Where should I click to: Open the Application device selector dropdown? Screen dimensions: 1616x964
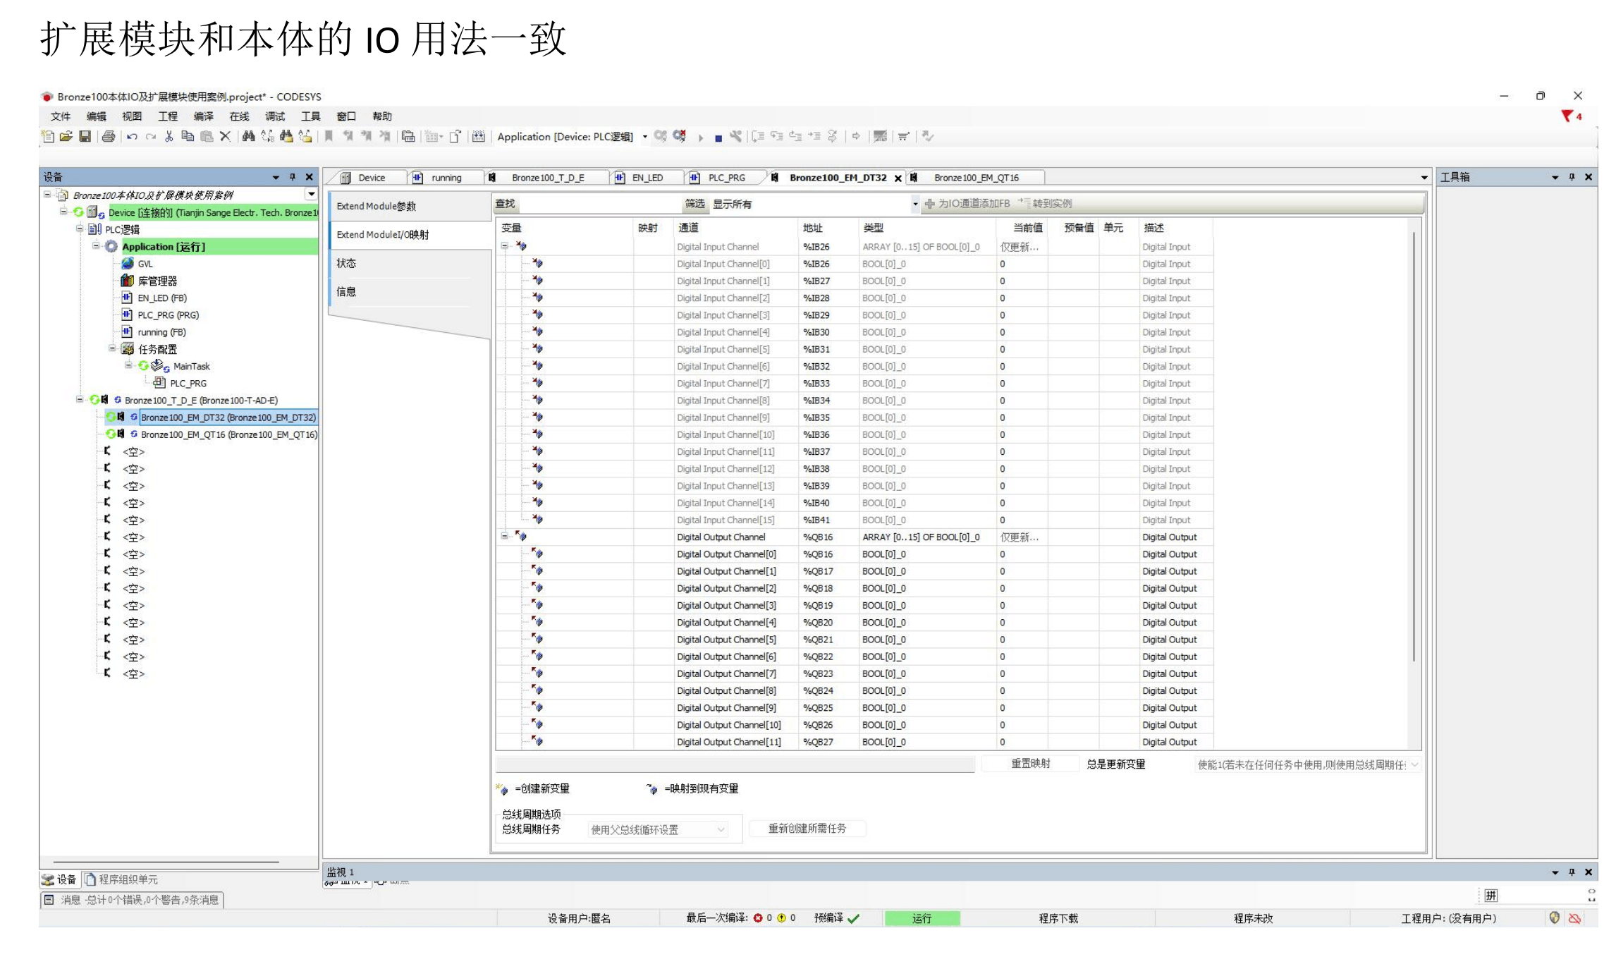(x=644, y=137)
